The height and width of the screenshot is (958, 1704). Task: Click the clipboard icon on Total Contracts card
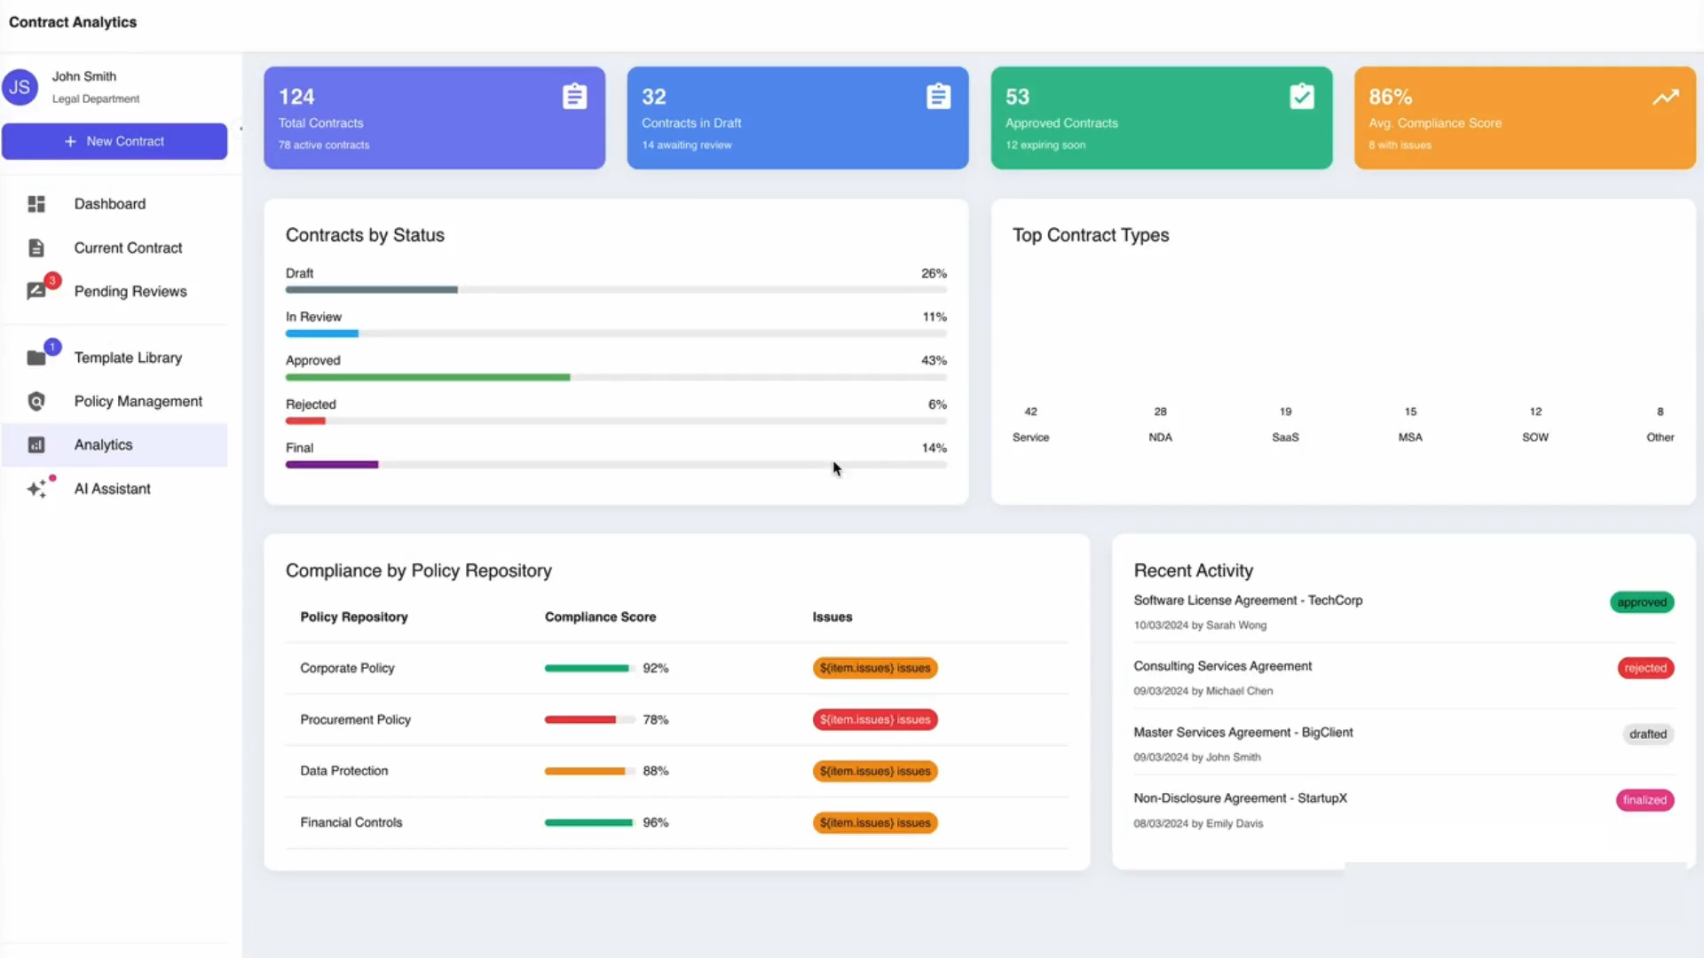[x=574, y=97]
